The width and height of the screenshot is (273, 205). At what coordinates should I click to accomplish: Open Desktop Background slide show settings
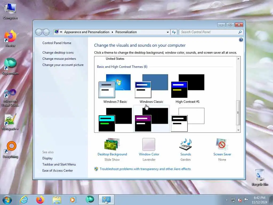112,144
